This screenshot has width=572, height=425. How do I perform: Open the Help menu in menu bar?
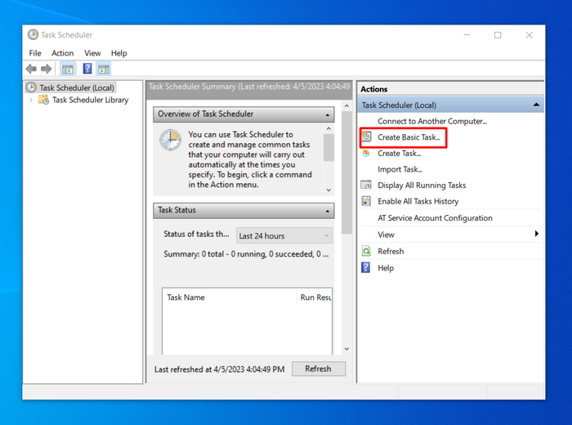point(119,53)
